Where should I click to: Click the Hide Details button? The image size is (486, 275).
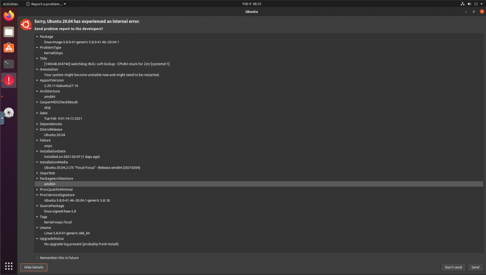(x=34, y=267)
